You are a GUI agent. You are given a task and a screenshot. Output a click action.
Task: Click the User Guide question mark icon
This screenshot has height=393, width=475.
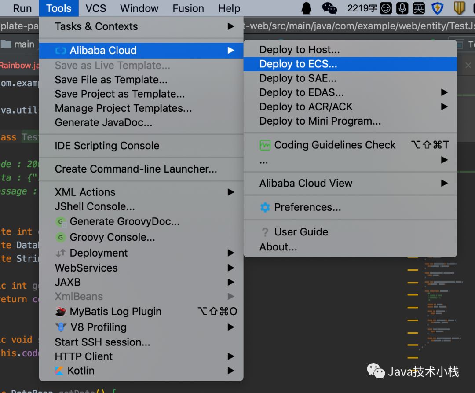point(265,232)
